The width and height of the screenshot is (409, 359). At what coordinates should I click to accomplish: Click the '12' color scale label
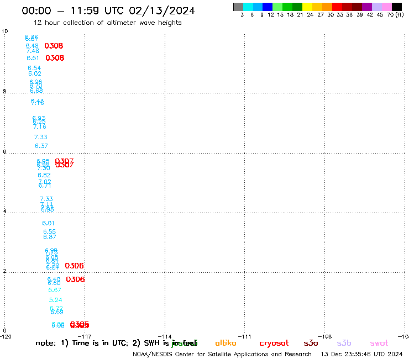tap(271, 15)
